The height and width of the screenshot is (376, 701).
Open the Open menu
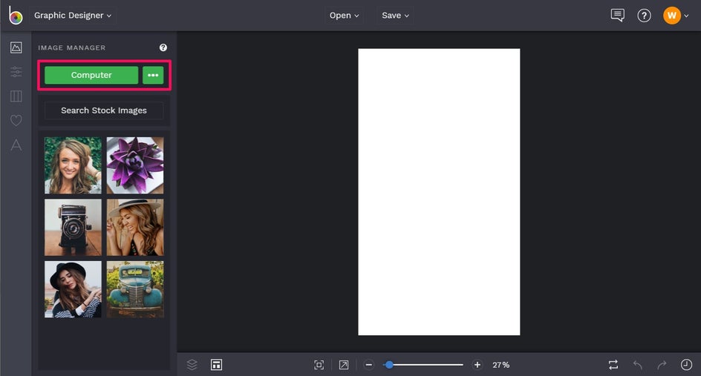pyautogui.click(x=345, y=15)
